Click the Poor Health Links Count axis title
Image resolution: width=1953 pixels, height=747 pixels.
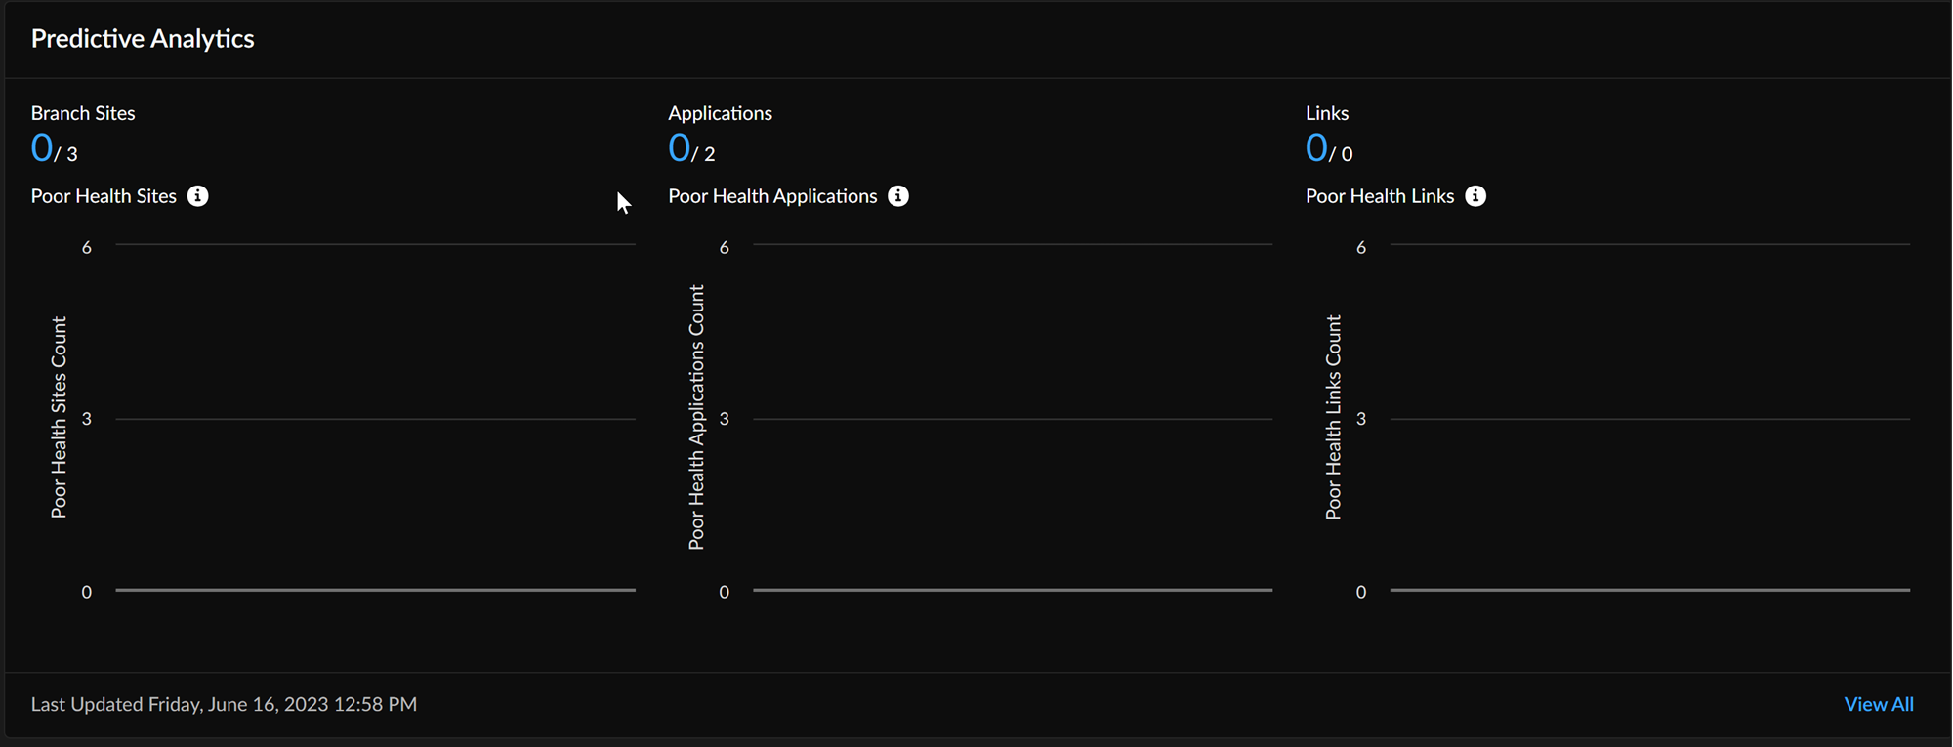[x=1334, y=417]
